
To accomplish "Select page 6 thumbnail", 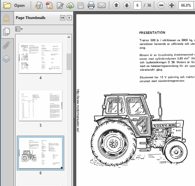I will click(x=41, y=153).
